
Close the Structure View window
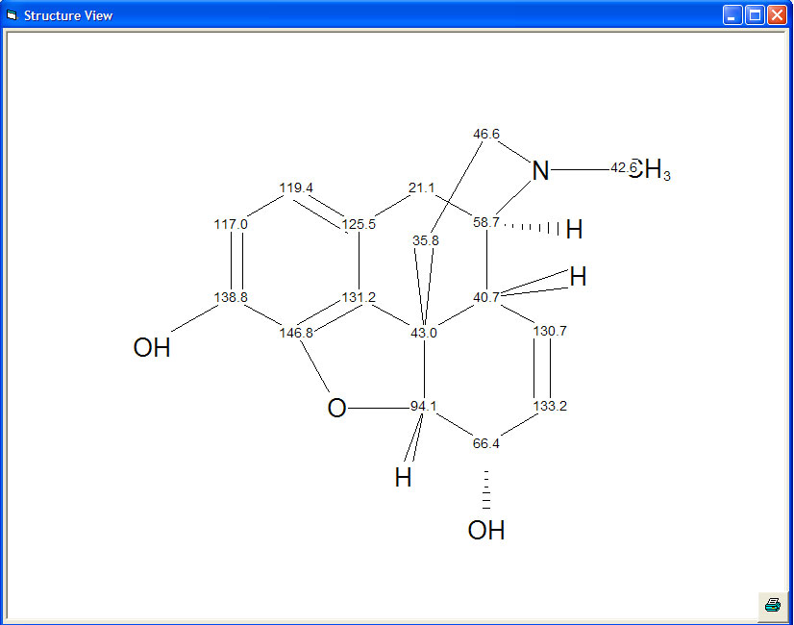[777, 15]
